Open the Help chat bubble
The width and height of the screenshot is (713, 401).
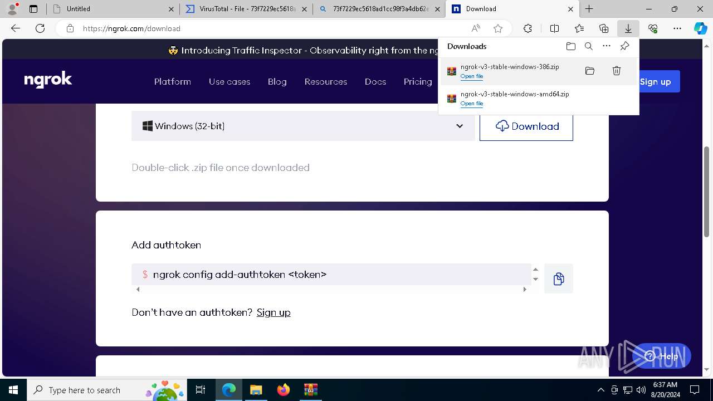point(662,356)
